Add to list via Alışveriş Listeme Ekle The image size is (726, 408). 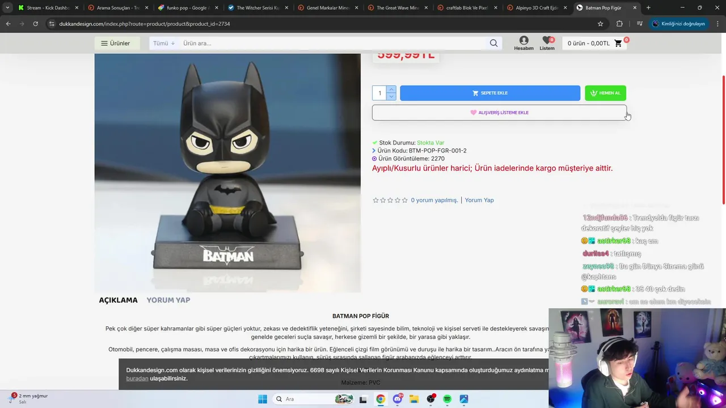[499, 112]
